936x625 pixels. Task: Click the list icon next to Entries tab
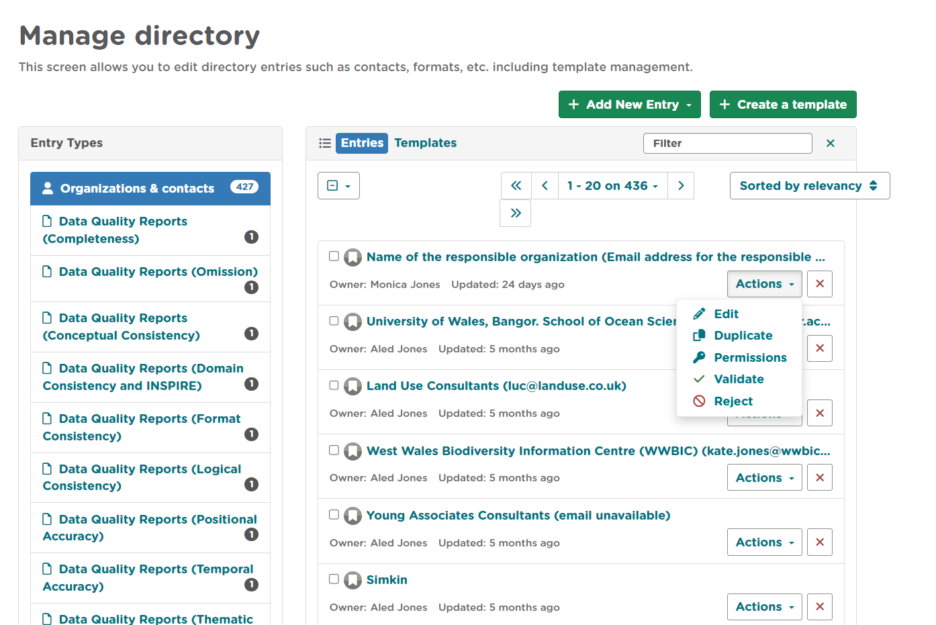click(325, 143)
